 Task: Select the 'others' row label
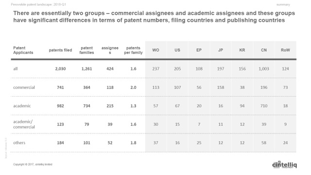19,142
